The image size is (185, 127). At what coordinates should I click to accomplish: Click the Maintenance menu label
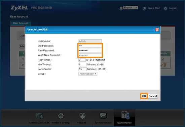[x=124, y=123]
